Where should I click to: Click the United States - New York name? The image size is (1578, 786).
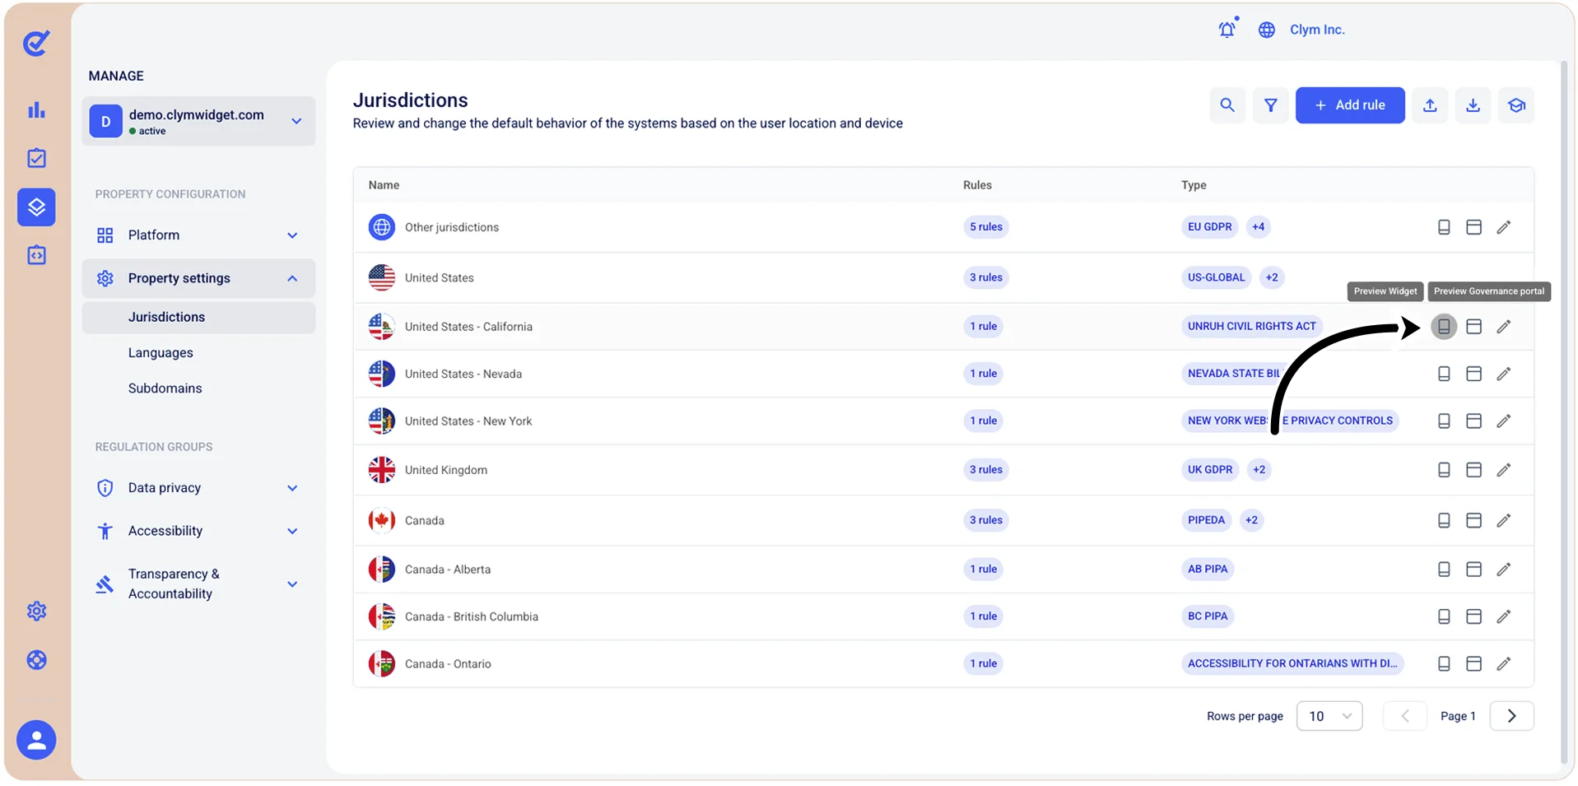[468, 421]
